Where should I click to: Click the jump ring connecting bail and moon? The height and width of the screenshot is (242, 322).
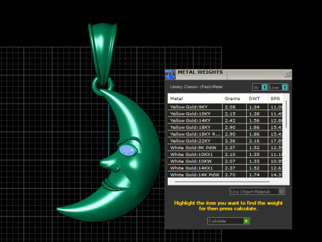click(95, 86)
